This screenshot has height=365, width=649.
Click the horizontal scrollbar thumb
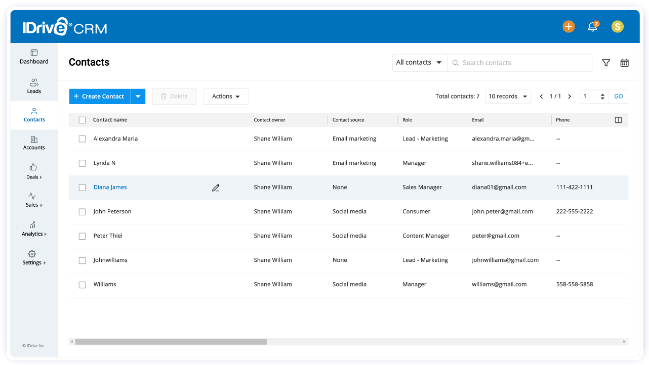[x=171, y=342]
